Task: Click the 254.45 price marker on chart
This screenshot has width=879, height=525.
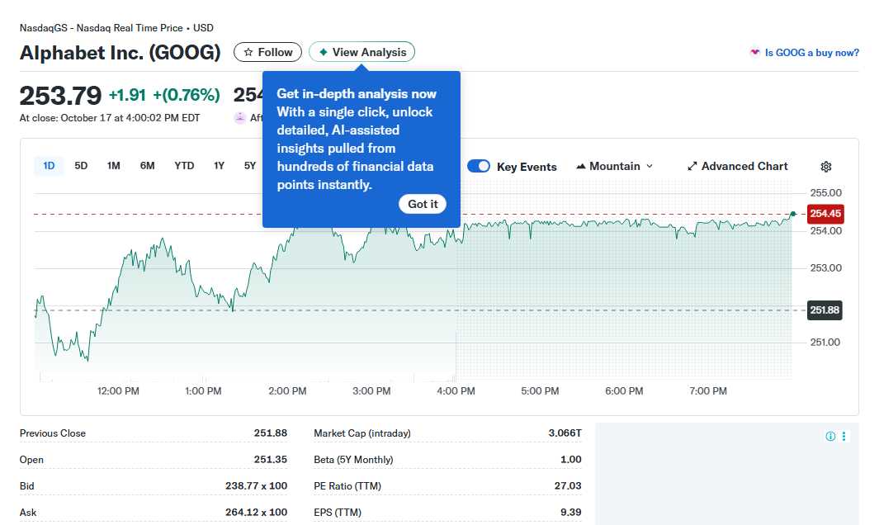Action: coord(825,214)
